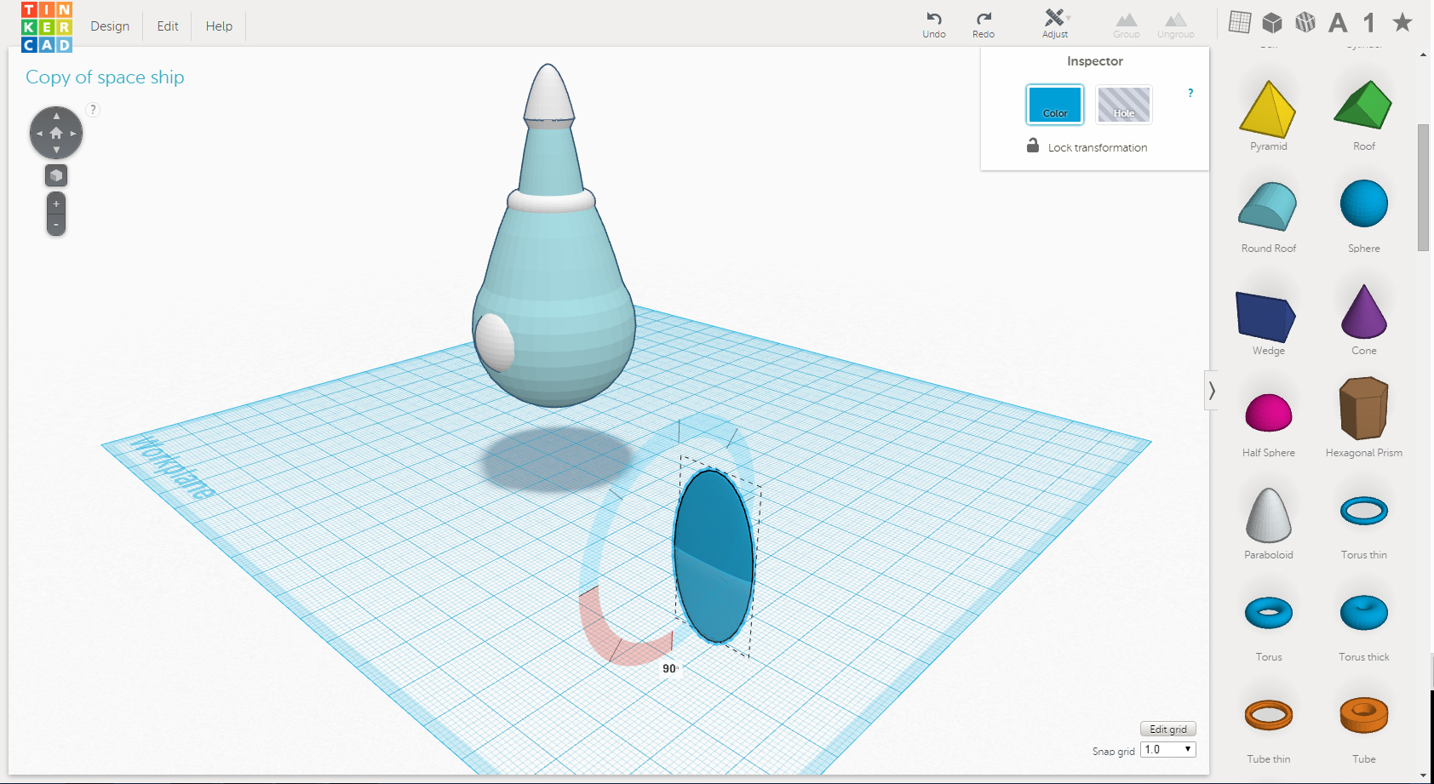This screenshot has width=1434, height=784.
Task: Rotate view up with top arrow
Action: pos(56,116)
